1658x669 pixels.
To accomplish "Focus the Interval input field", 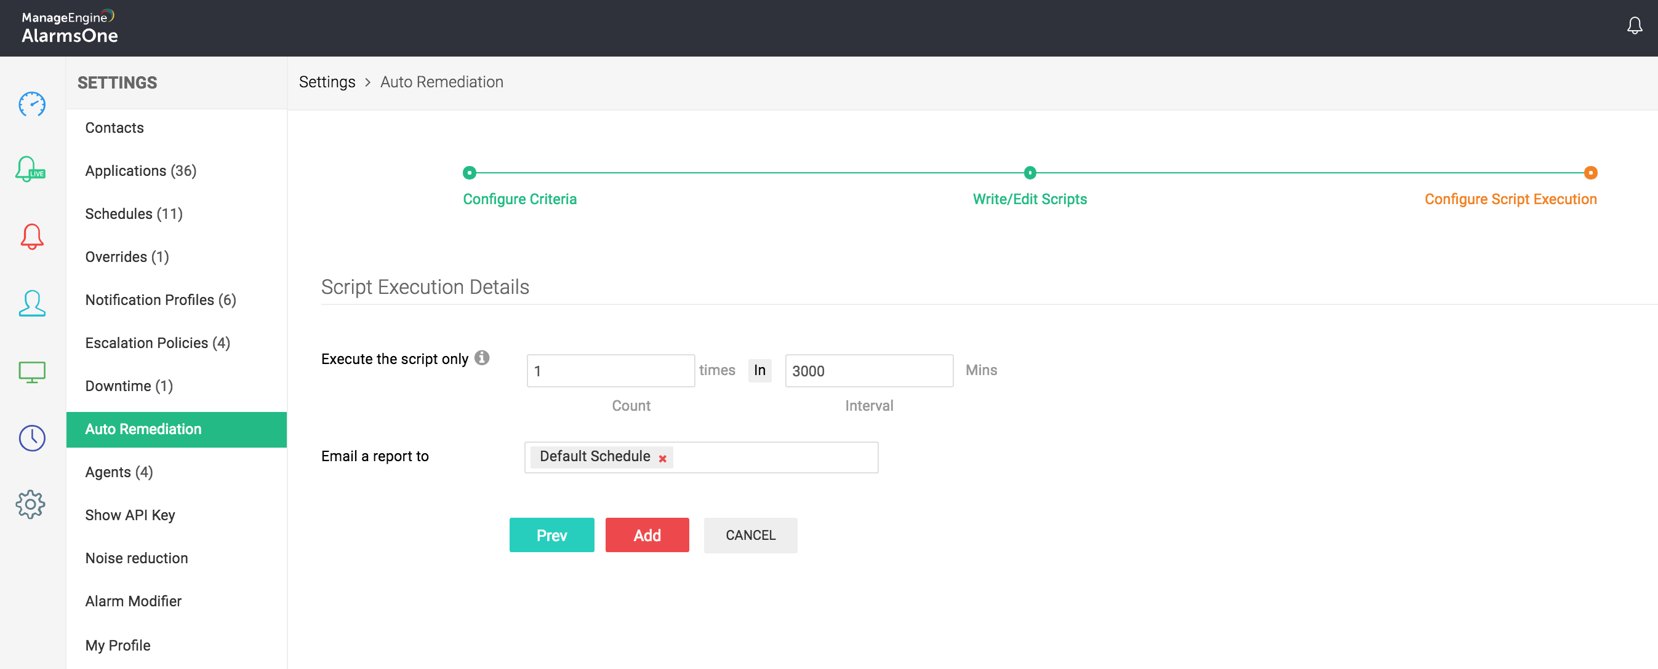I will [869, 371].
